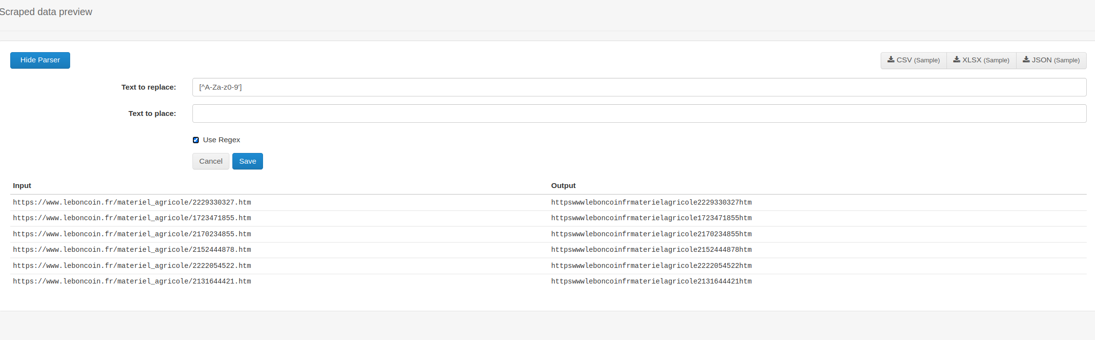Click the CSV download icon
This screenshot has width=1095, height=340.
[x=891, y=60]
